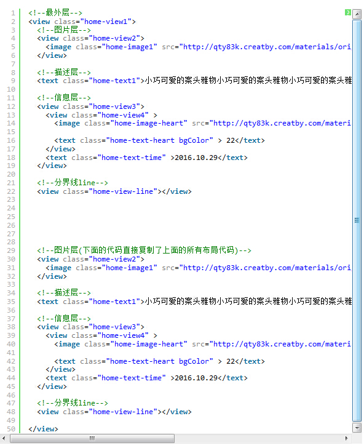
Task: Click the second home-text-heart bgColor line
Action: [x=159, y=361]
